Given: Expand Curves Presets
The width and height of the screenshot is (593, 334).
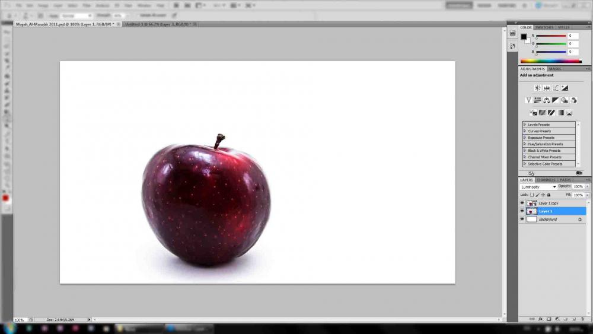Looking at the screenshot, I should tap(525, 131).
